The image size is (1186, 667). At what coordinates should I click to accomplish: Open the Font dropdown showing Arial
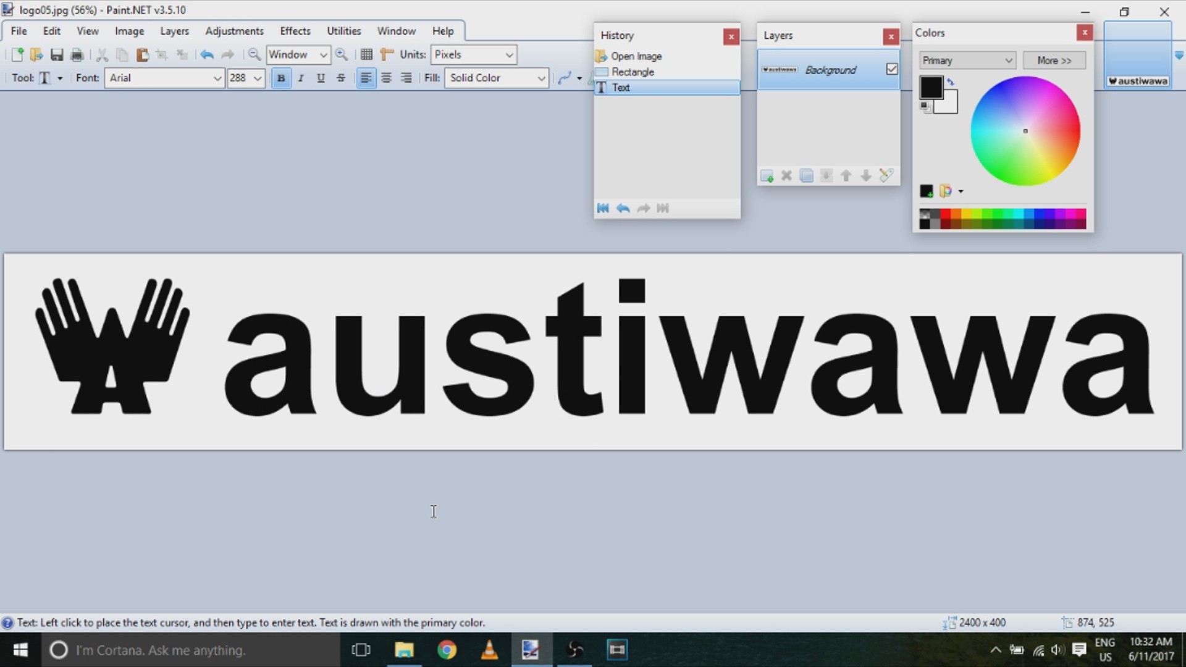tap(164, 78)
